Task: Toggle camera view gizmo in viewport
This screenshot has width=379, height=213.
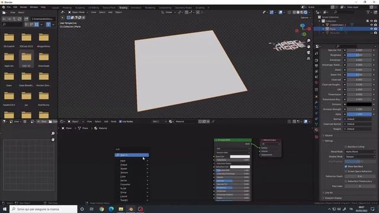Action: (309, 53)
